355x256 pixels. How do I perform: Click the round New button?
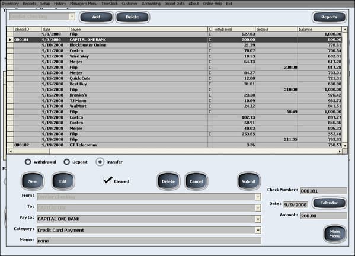(x=33, y=181)
